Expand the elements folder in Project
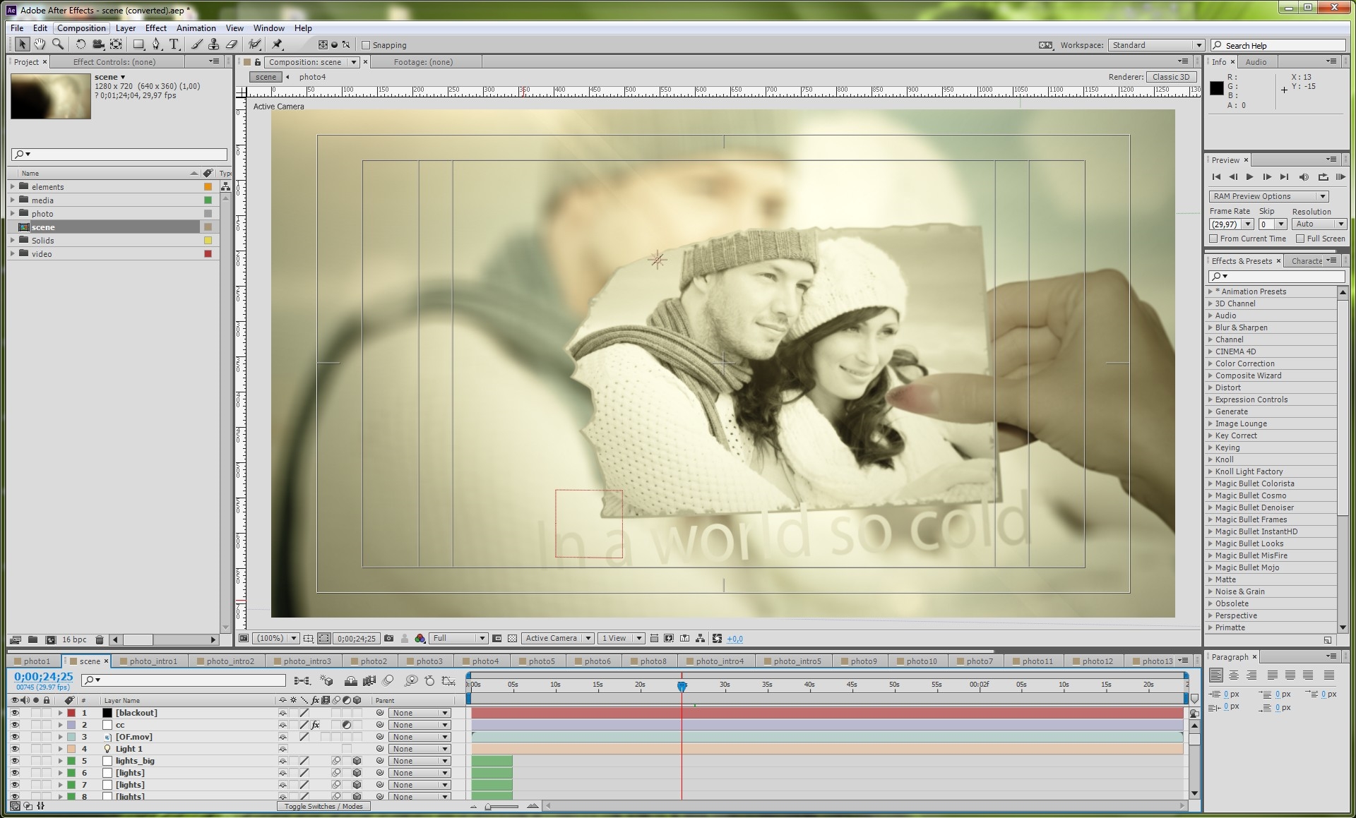This screenshot has width=1356, height=818. coord(13,186)
